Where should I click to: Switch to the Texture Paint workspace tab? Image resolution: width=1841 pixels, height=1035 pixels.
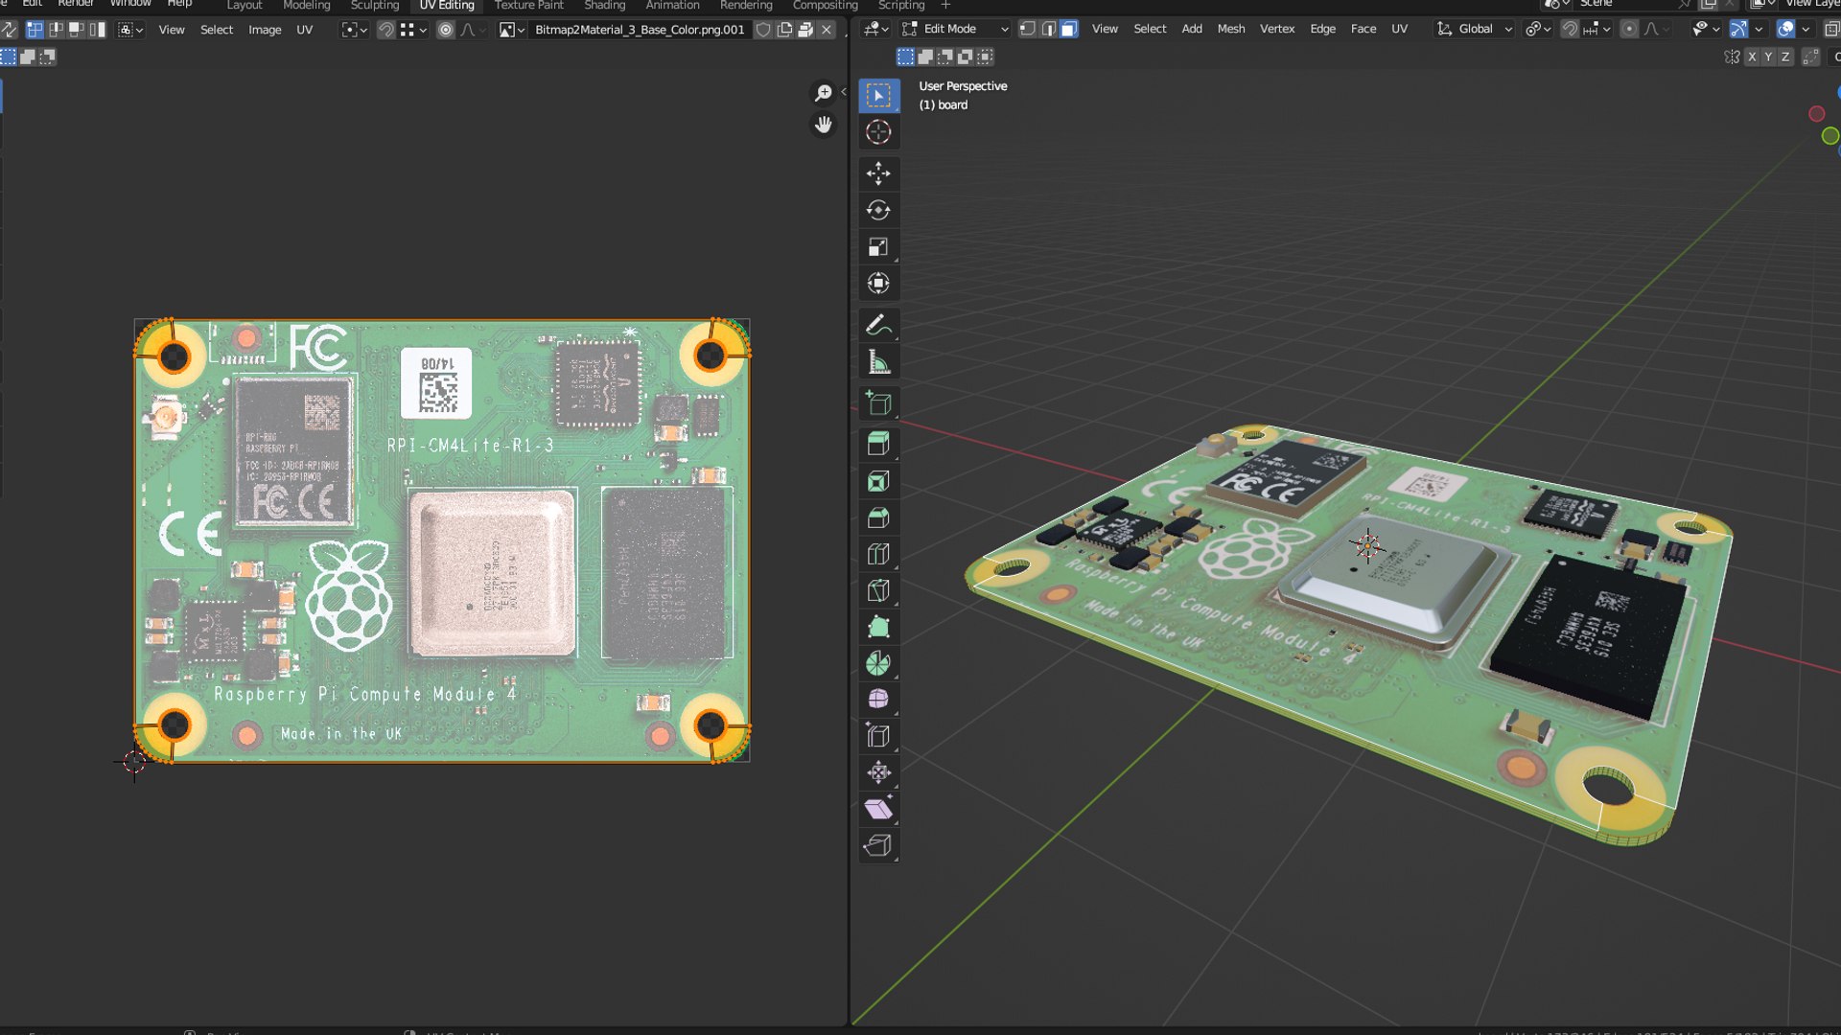coord(528,5)
